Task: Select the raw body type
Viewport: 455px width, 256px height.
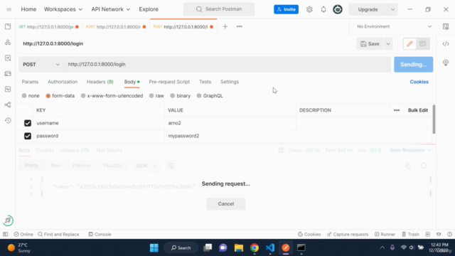Action: pyautogui.click(x=151, y=96)
